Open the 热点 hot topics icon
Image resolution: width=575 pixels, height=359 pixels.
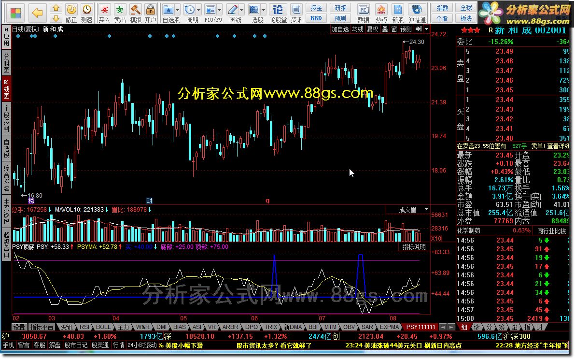click(381, 13)
